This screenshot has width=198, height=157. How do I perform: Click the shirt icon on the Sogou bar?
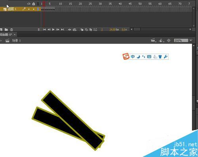[160, 57]
